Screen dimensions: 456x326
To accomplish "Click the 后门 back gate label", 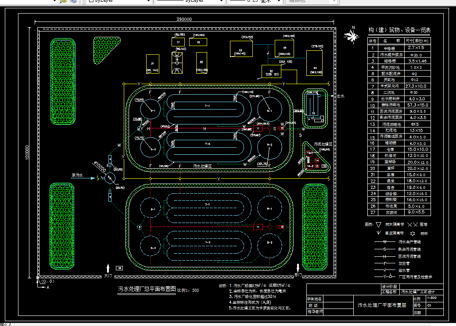I will tap(298, 275).
